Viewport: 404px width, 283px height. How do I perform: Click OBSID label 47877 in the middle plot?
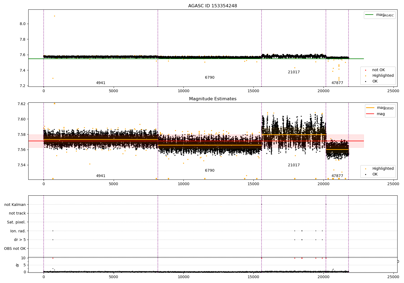(x=337, y=176)
